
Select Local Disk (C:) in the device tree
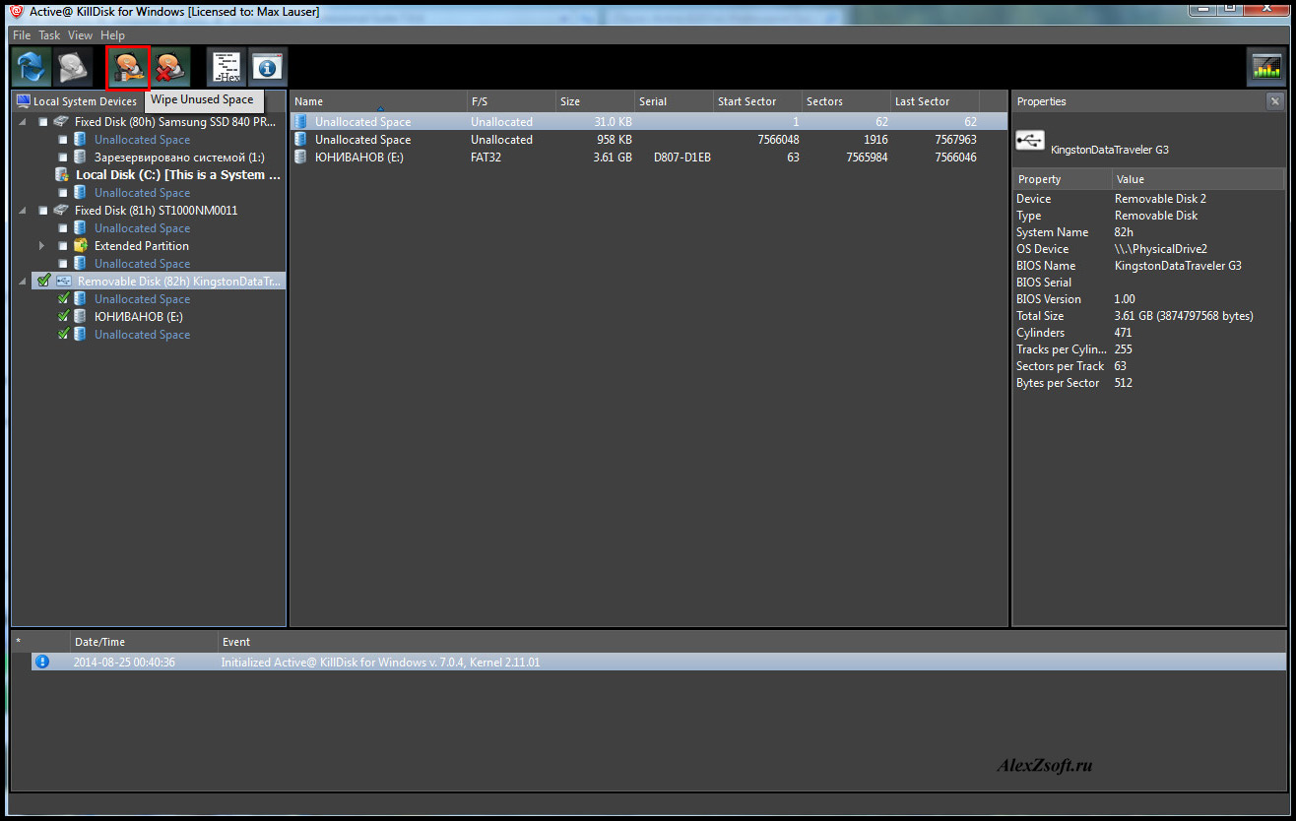[178, 175]
